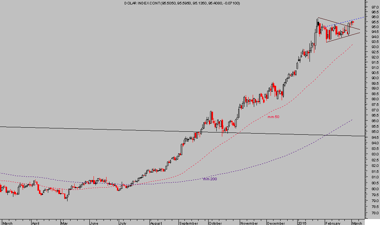The height and width of the screenshot is (225, 380).
Task: Click the August label on the time axis
Action: (156, 223)
